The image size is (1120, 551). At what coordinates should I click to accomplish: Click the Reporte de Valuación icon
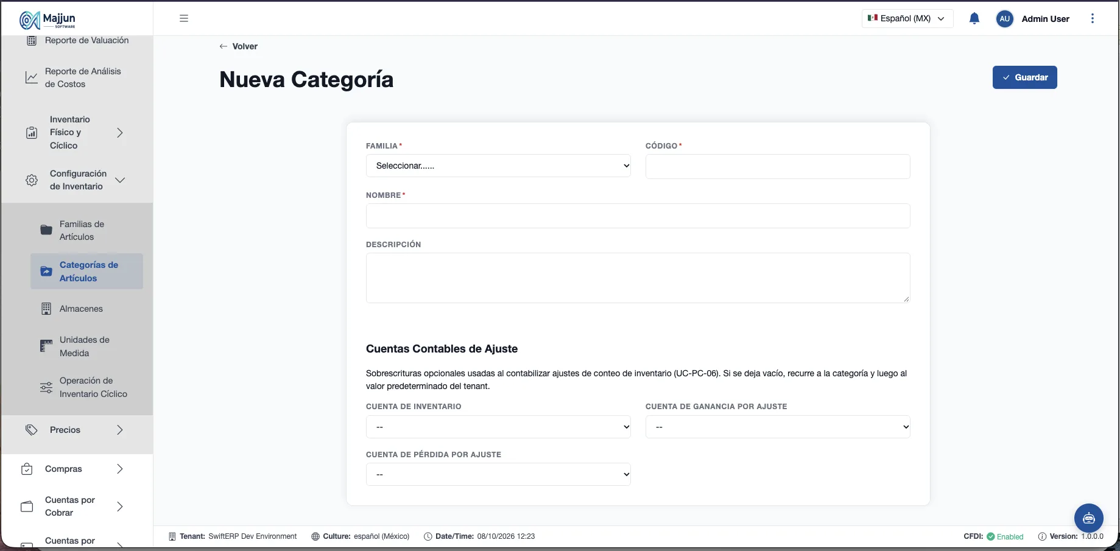tap(32, 41)
